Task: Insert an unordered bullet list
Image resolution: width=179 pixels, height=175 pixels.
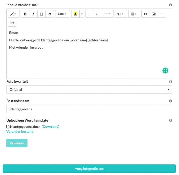Action: pyautogui.click(x=90, y=14)
